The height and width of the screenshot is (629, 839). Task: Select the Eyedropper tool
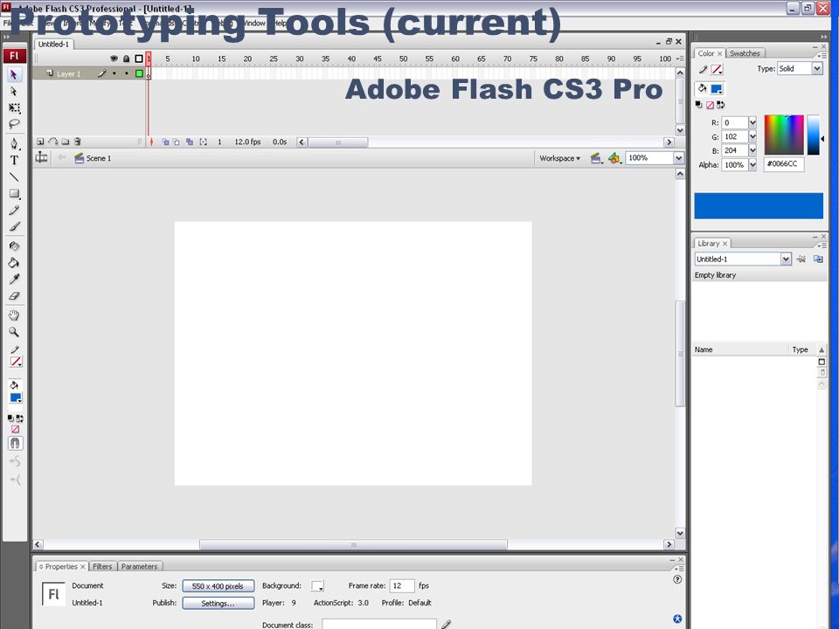point(15,280)
